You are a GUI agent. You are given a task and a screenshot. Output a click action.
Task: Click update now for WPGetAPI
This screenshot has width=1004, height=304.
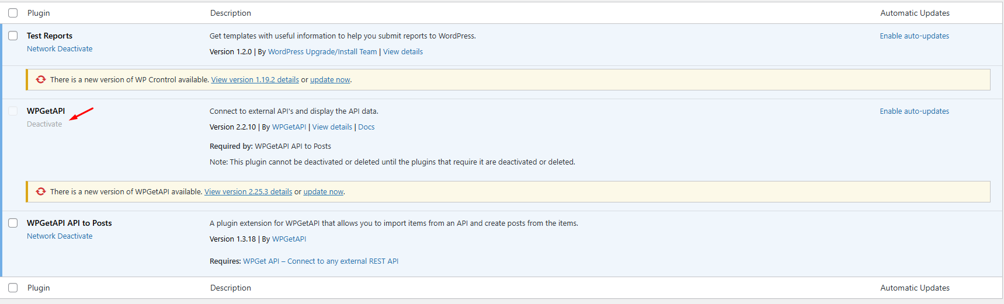click(x=324, y=192)
